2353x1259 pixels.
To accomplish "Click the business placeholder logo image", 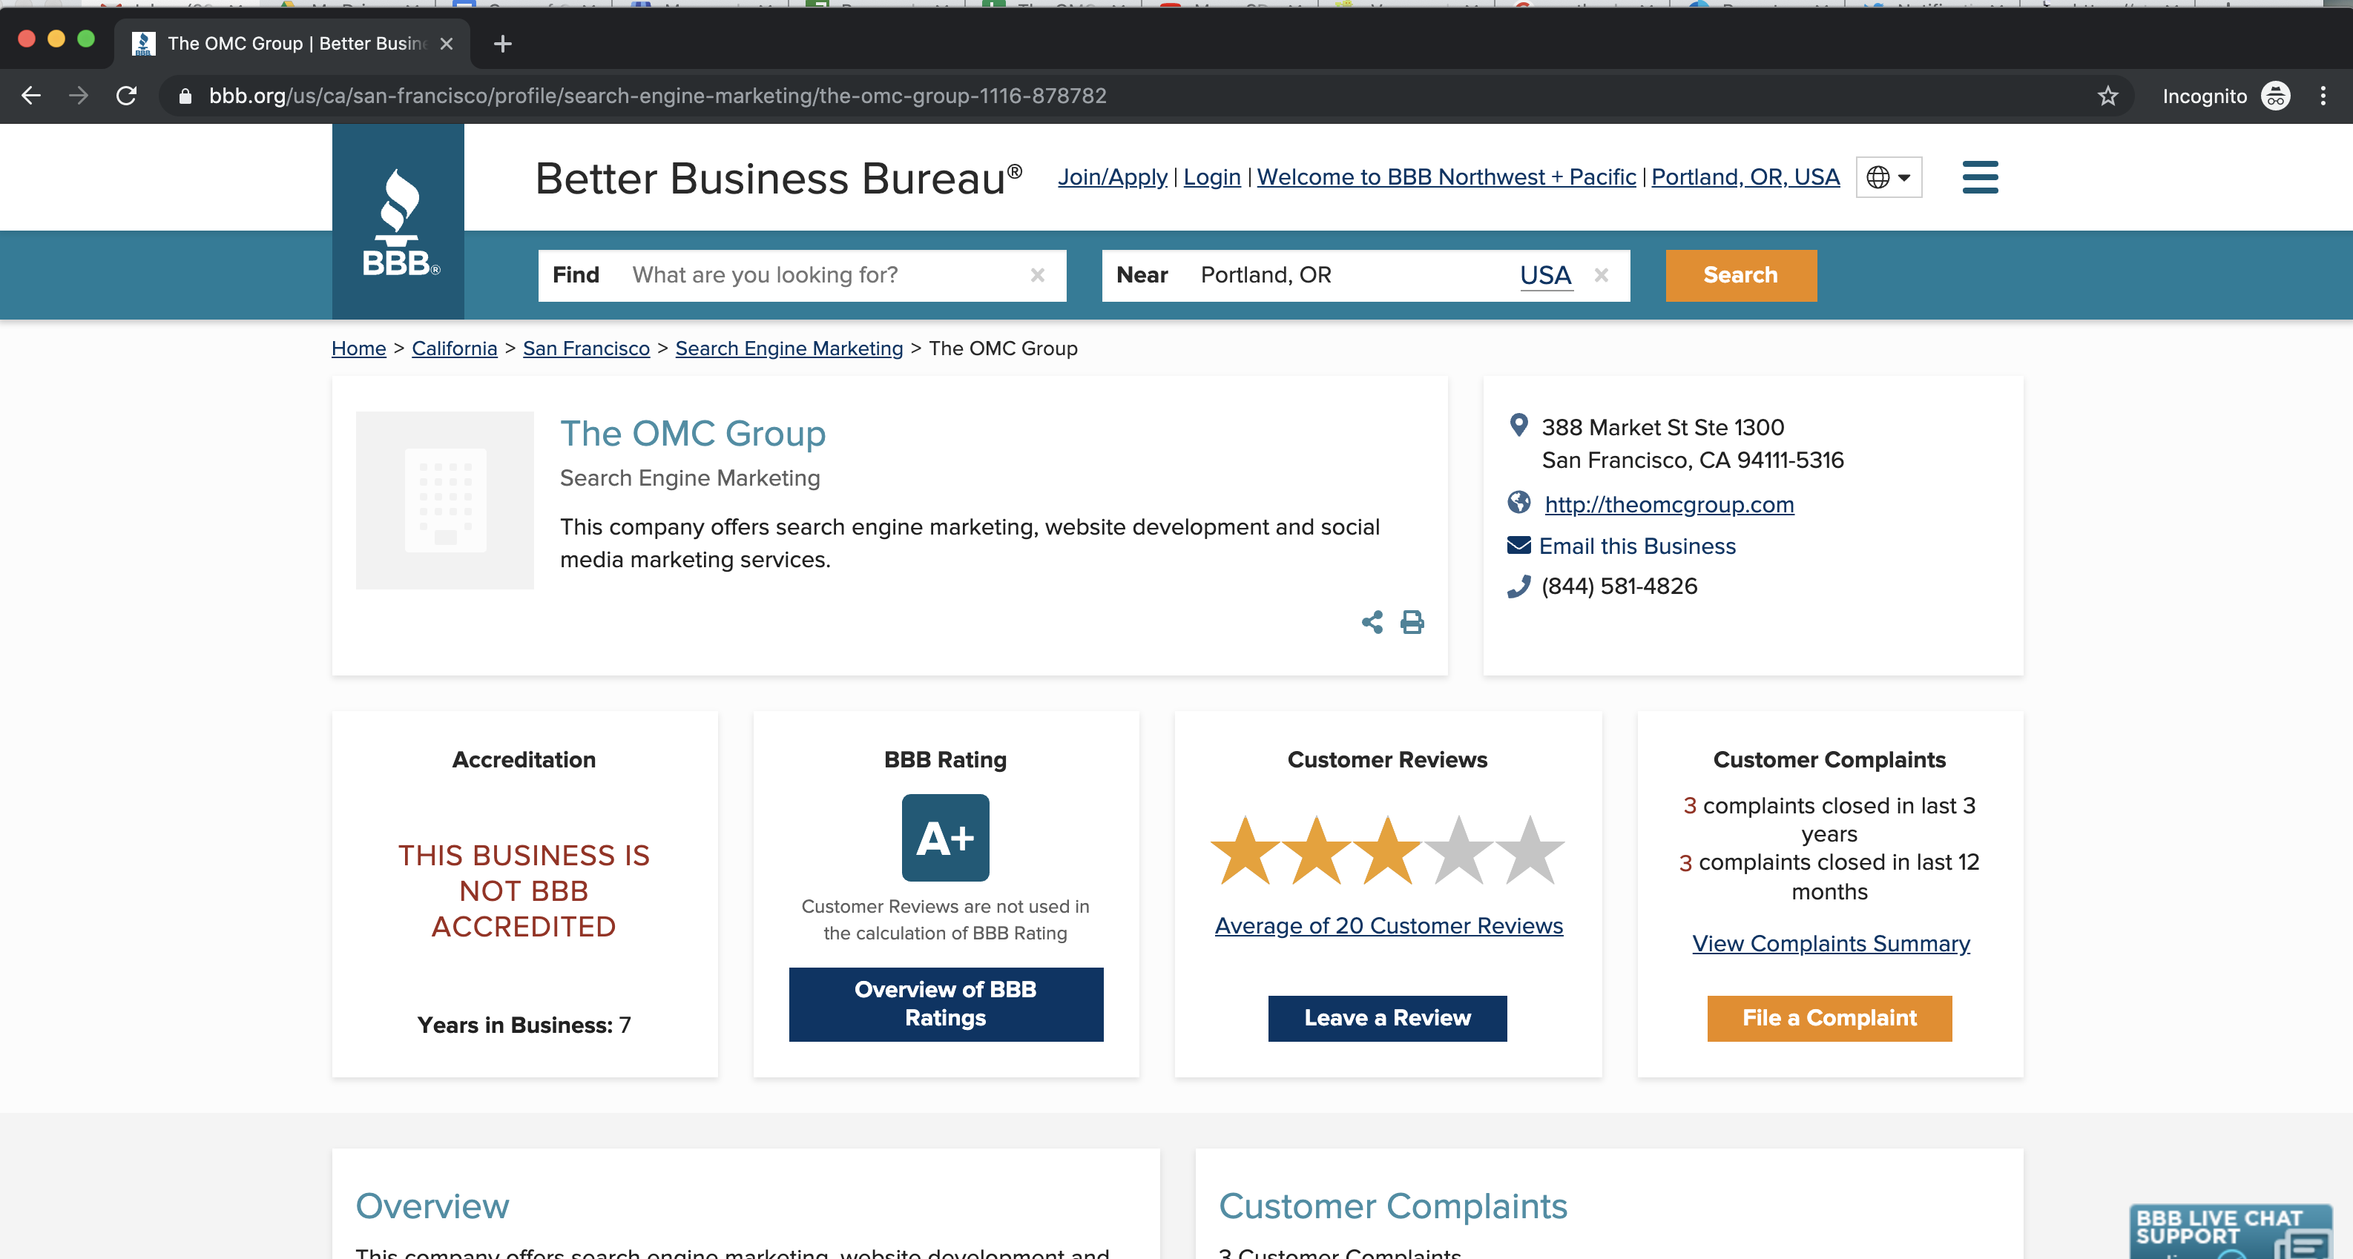I will [x=445, y=500].
